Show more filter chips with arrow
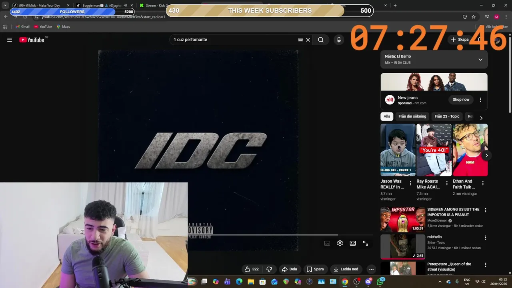Image resolution: width=512 pixels, height=288 pixels. click(481, 118)
